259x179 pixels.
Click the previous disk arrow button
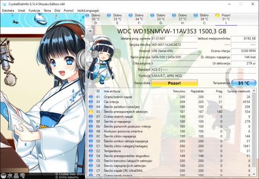[x=90, y=31]
